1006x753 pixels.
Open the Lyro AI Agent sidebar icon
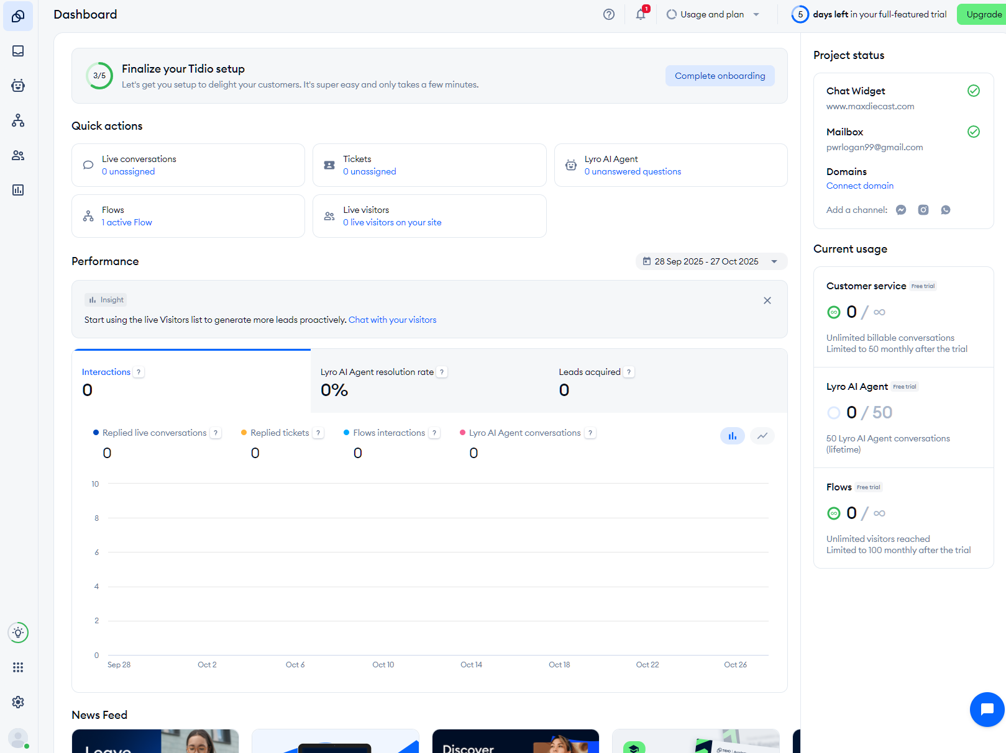[x=17, y=86]
